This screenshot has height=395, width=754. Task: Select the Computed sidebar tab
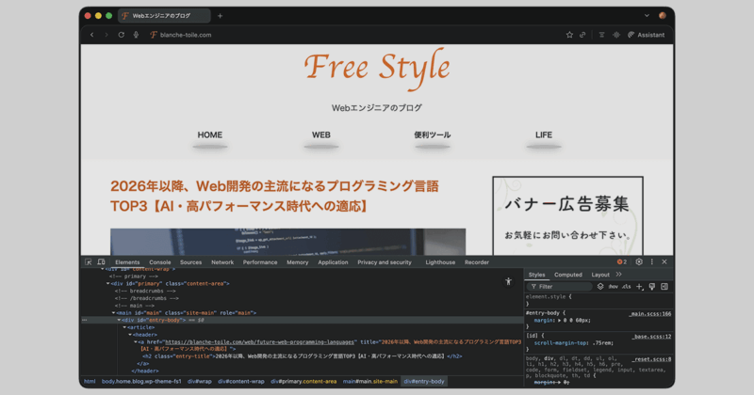coord(568,275)
